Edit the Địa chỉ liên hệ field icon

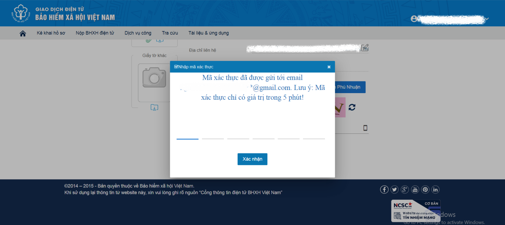[365, 48]
